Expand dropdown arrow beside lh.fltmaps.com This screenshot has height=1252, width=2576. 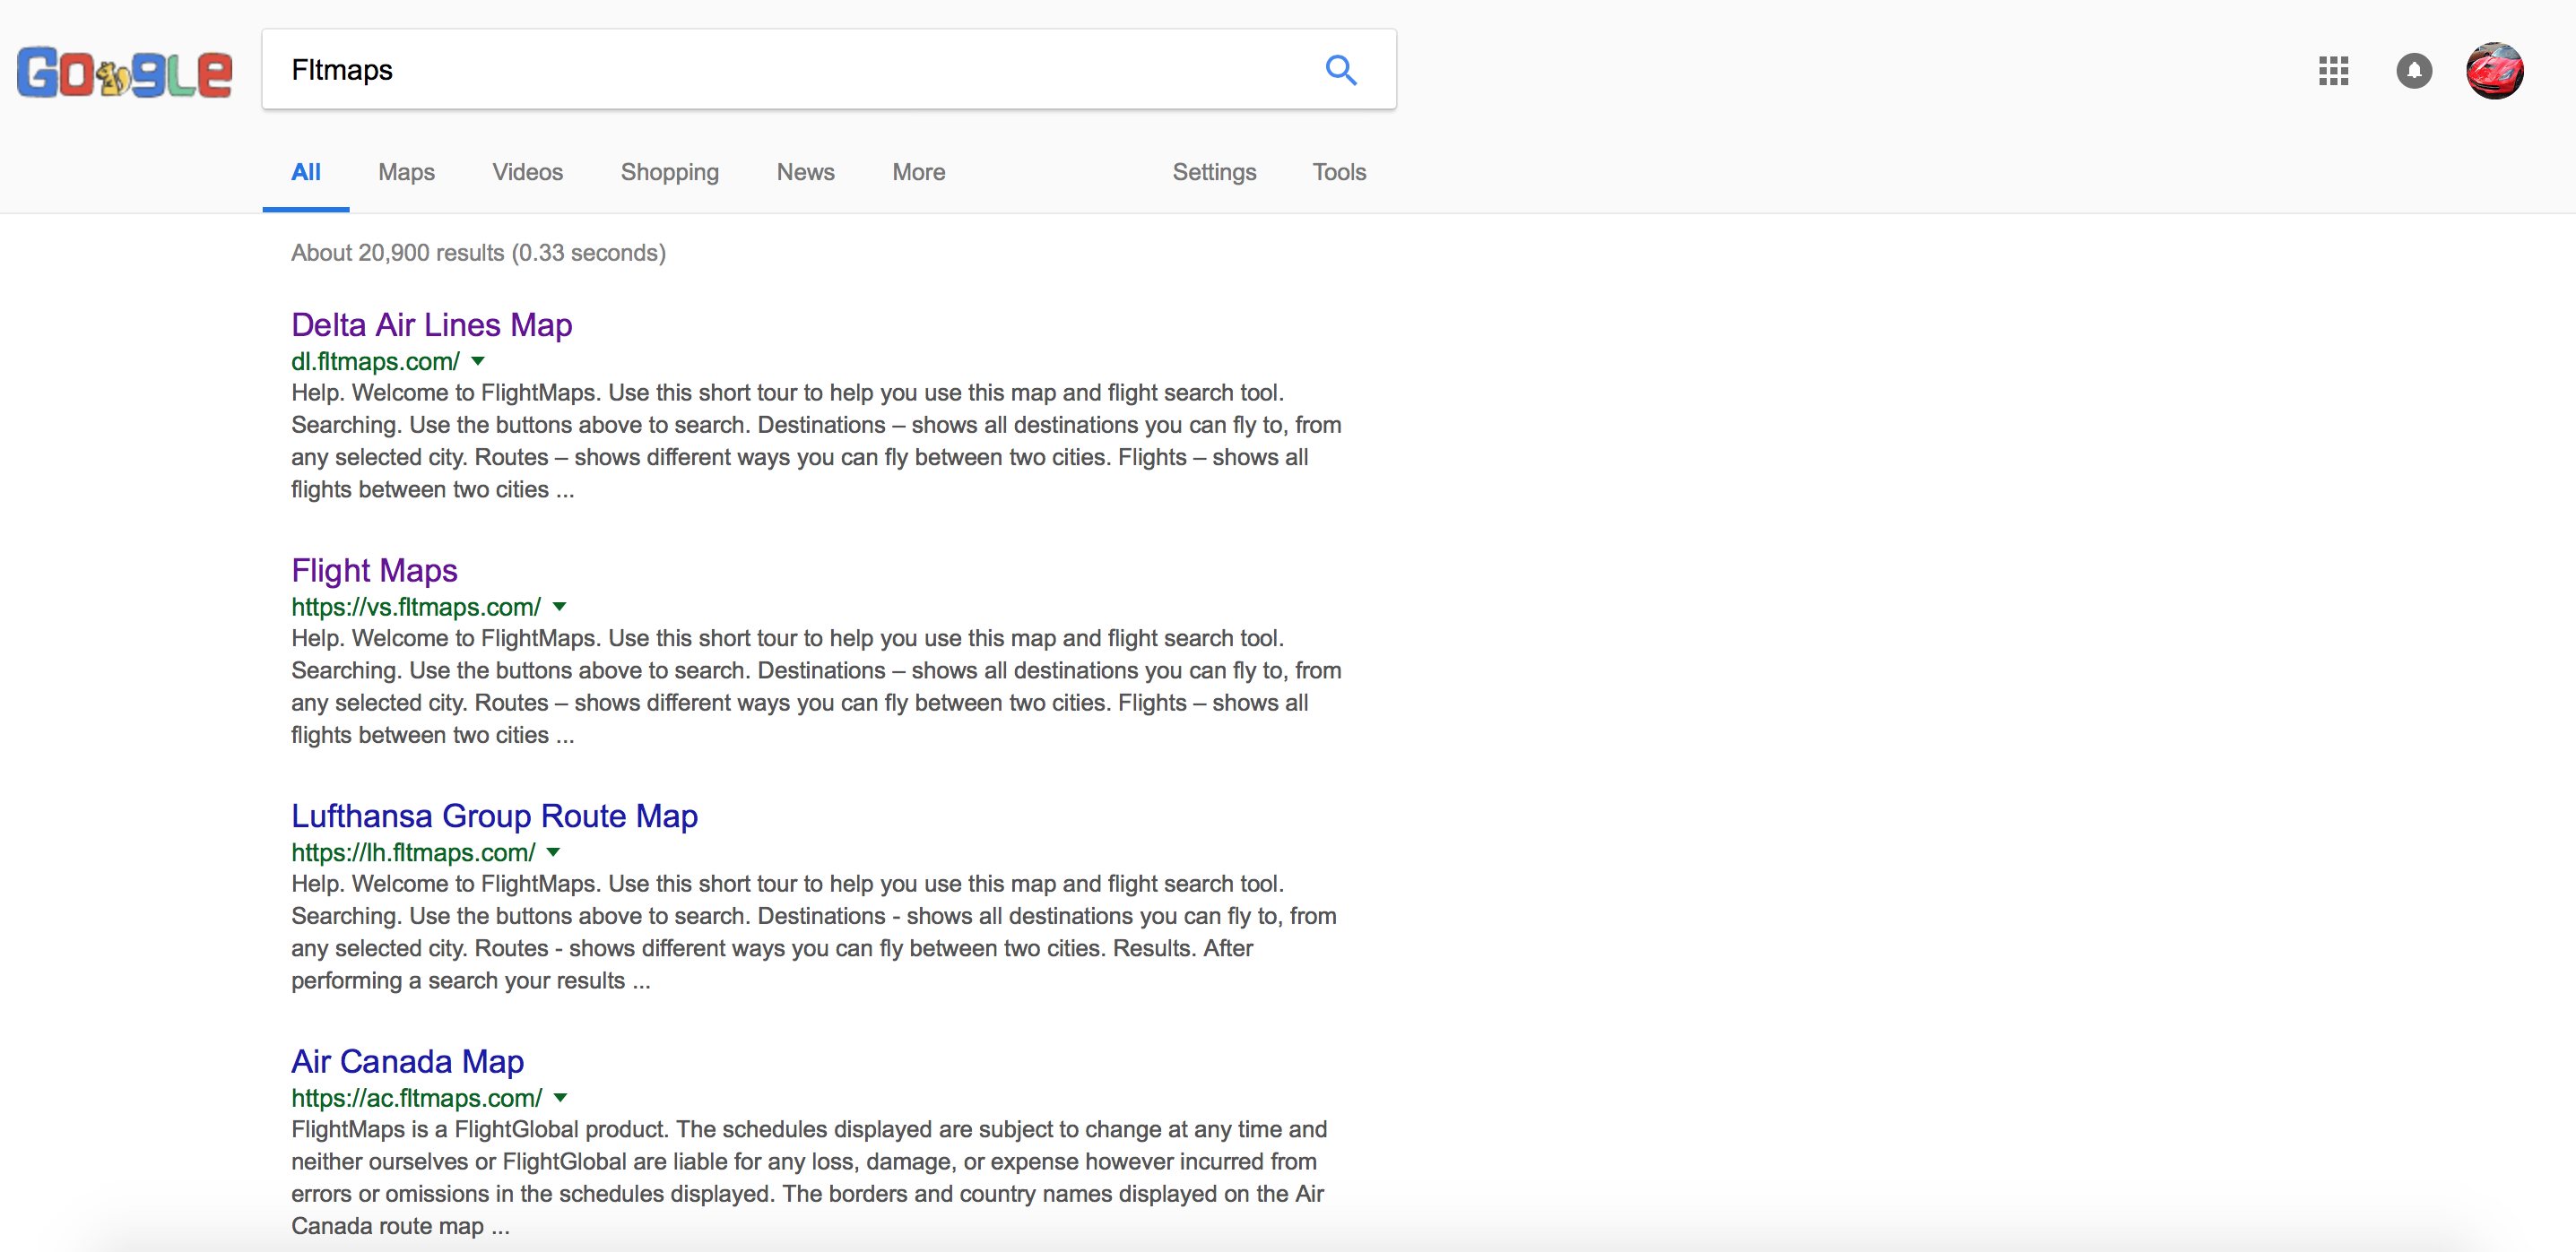pyautogui.click(x=554, y=852)
